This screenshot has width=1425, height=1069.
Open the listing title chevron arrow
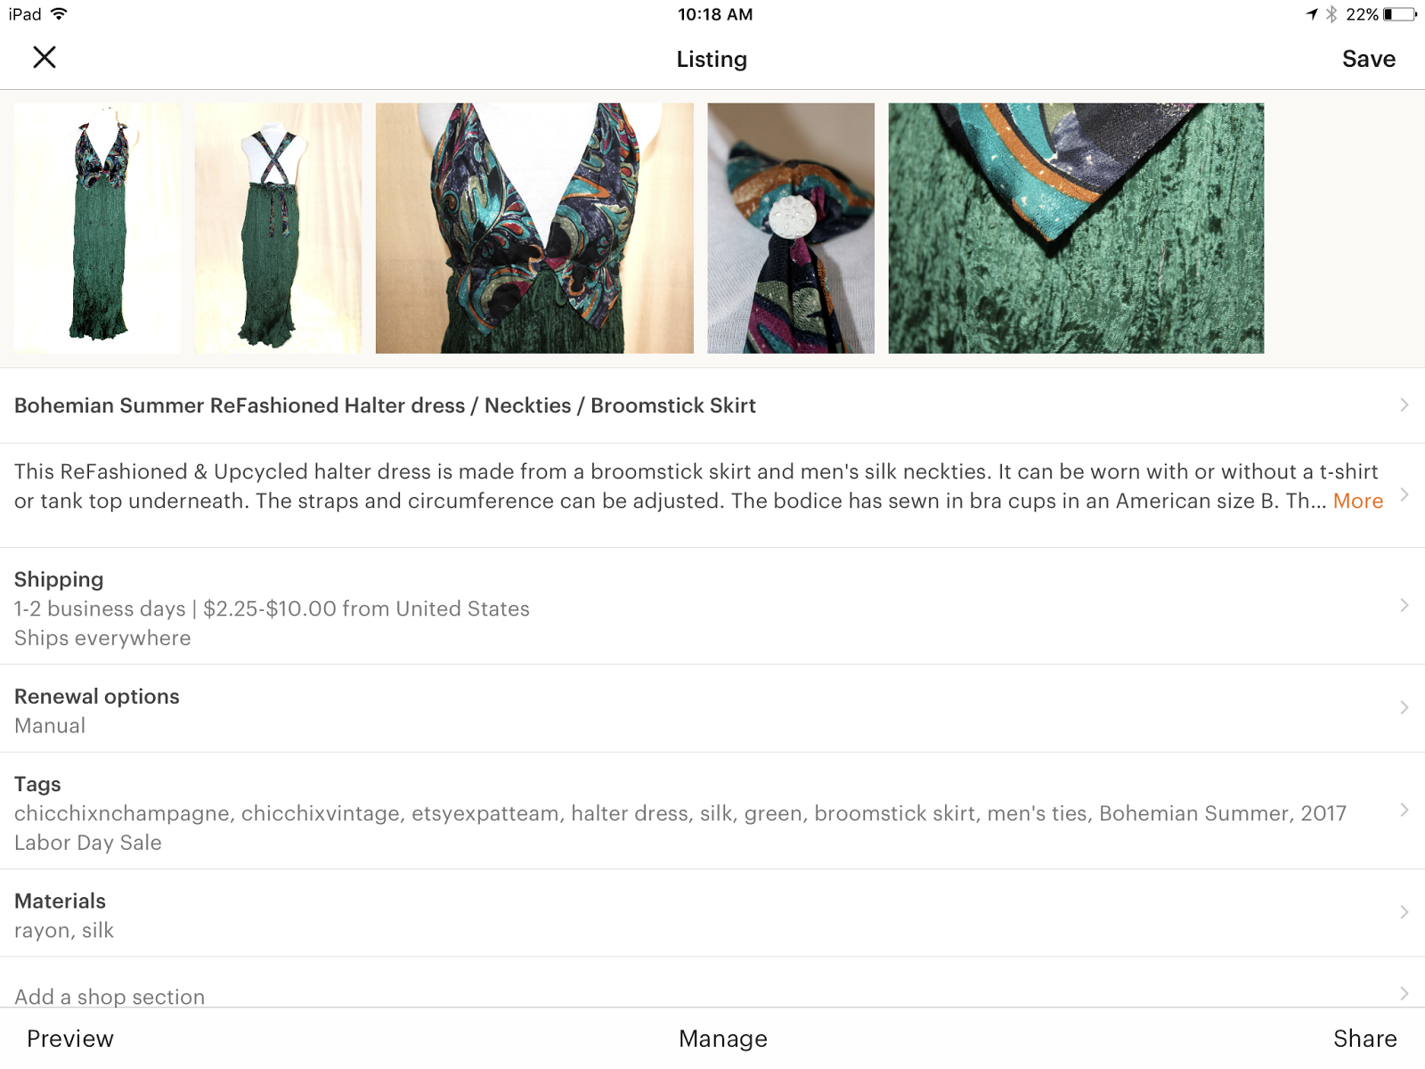(x=1405, y=404)
